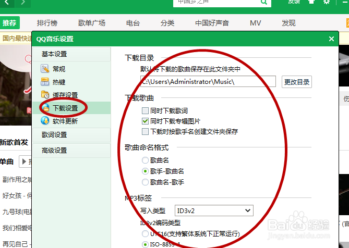349x248 pixels.
Task: Enable 同时下载歌词 checkbox
Action: pyautogui.click(x=145, y=110)
